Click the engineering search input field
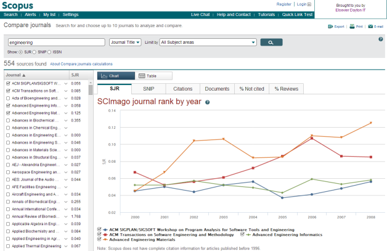 pyautogui.click(x=57, y=43)
